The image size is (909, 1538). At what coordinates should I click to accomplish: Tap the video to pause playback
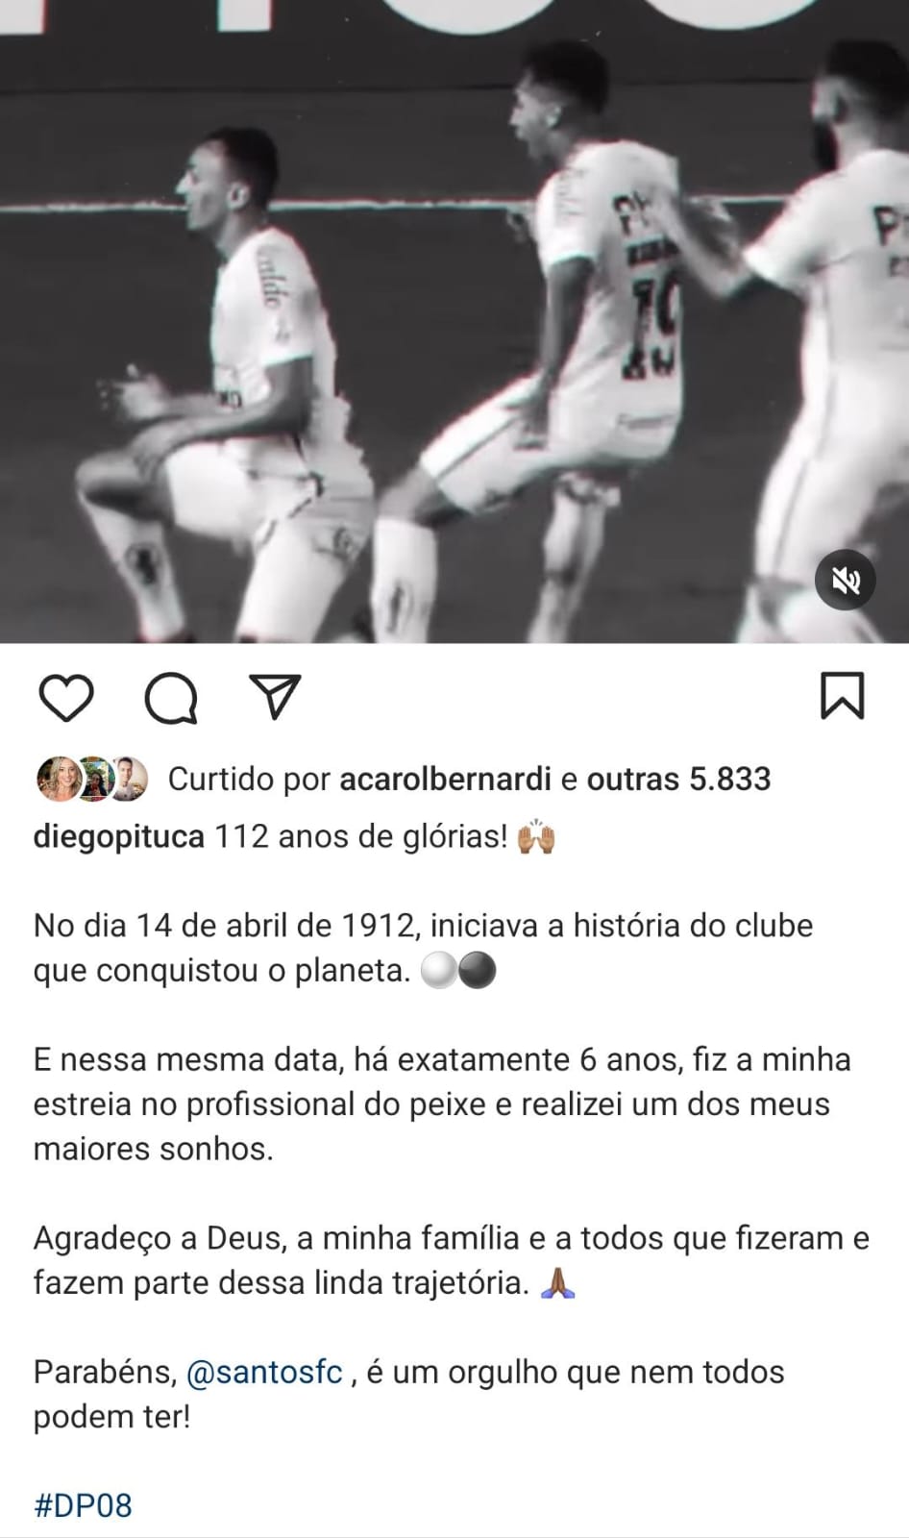pos(454,321)
